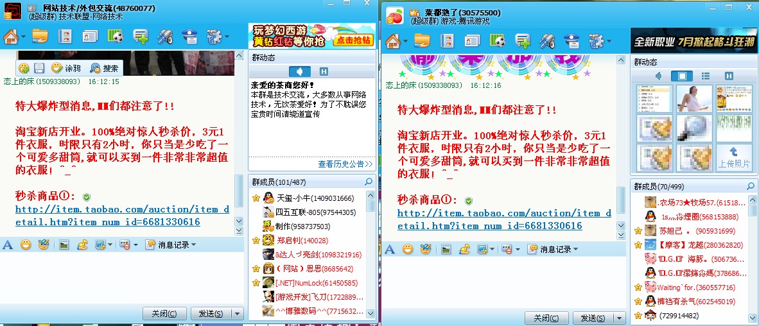Select H tab in right 群动态
The image size is (759, 326).
point(729,76)
